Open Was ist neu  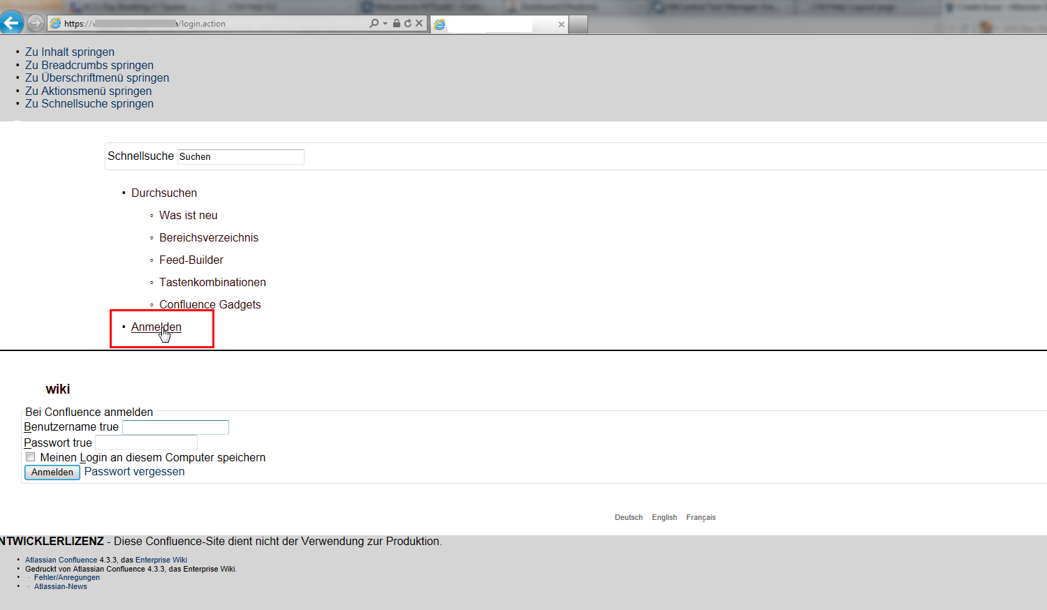point(189,216)
